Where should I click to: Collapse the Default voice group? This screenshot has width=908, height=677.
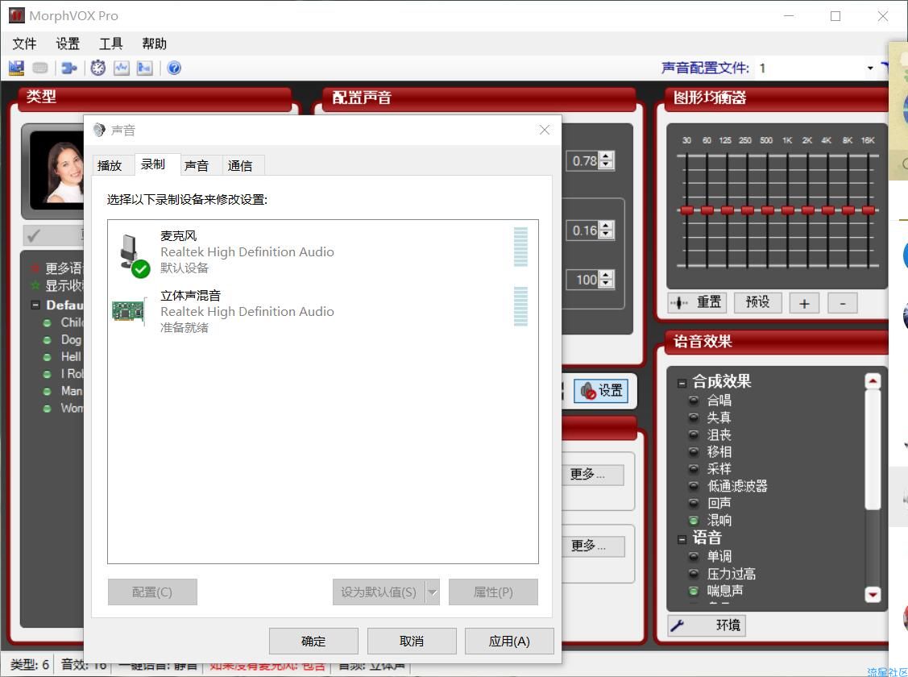tap(35, 305)
